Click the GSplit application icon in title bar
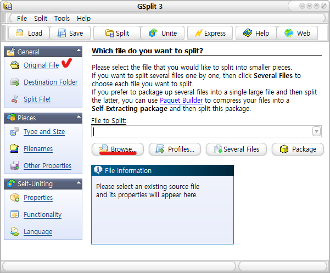 pyautogui.click(x=8, y=6)
